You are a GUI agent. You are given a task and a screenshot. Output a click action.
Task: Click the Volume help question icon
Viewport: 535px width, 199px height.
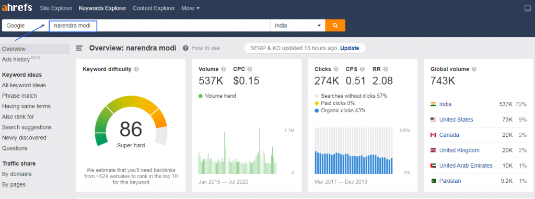224,69
